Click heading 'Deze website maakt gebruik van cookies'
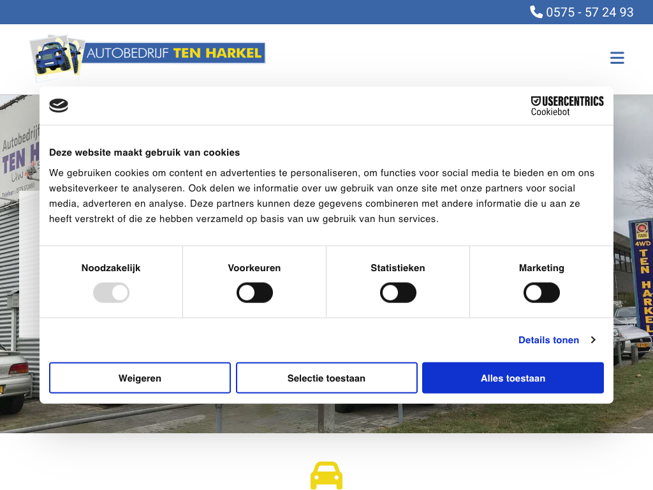This screenshot has width=653, height=490. coord(145,152)
